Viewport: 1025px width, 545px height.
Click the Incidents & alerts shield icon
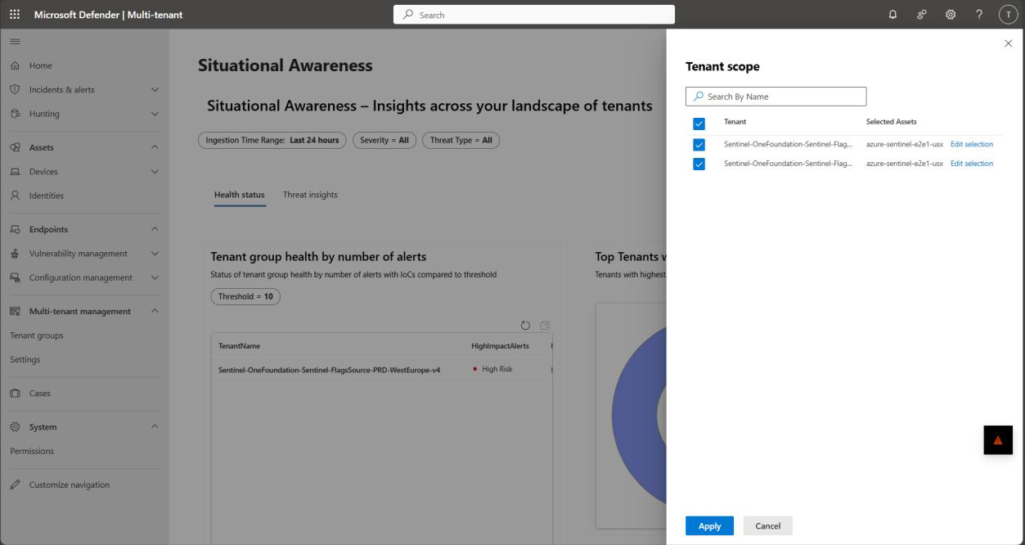[x=15, y=89]
